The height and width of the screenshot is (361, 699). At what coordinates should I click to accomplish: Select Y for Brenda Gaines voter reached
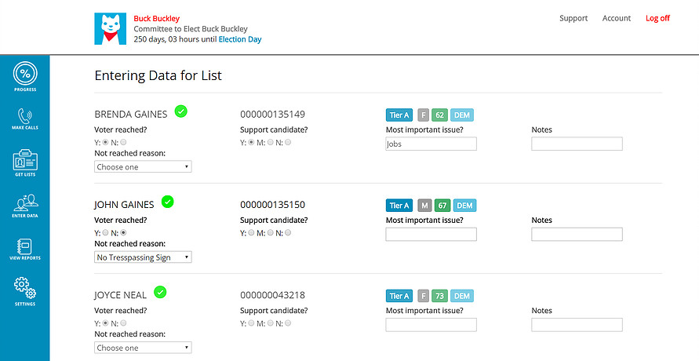click(x=105, y=143)
